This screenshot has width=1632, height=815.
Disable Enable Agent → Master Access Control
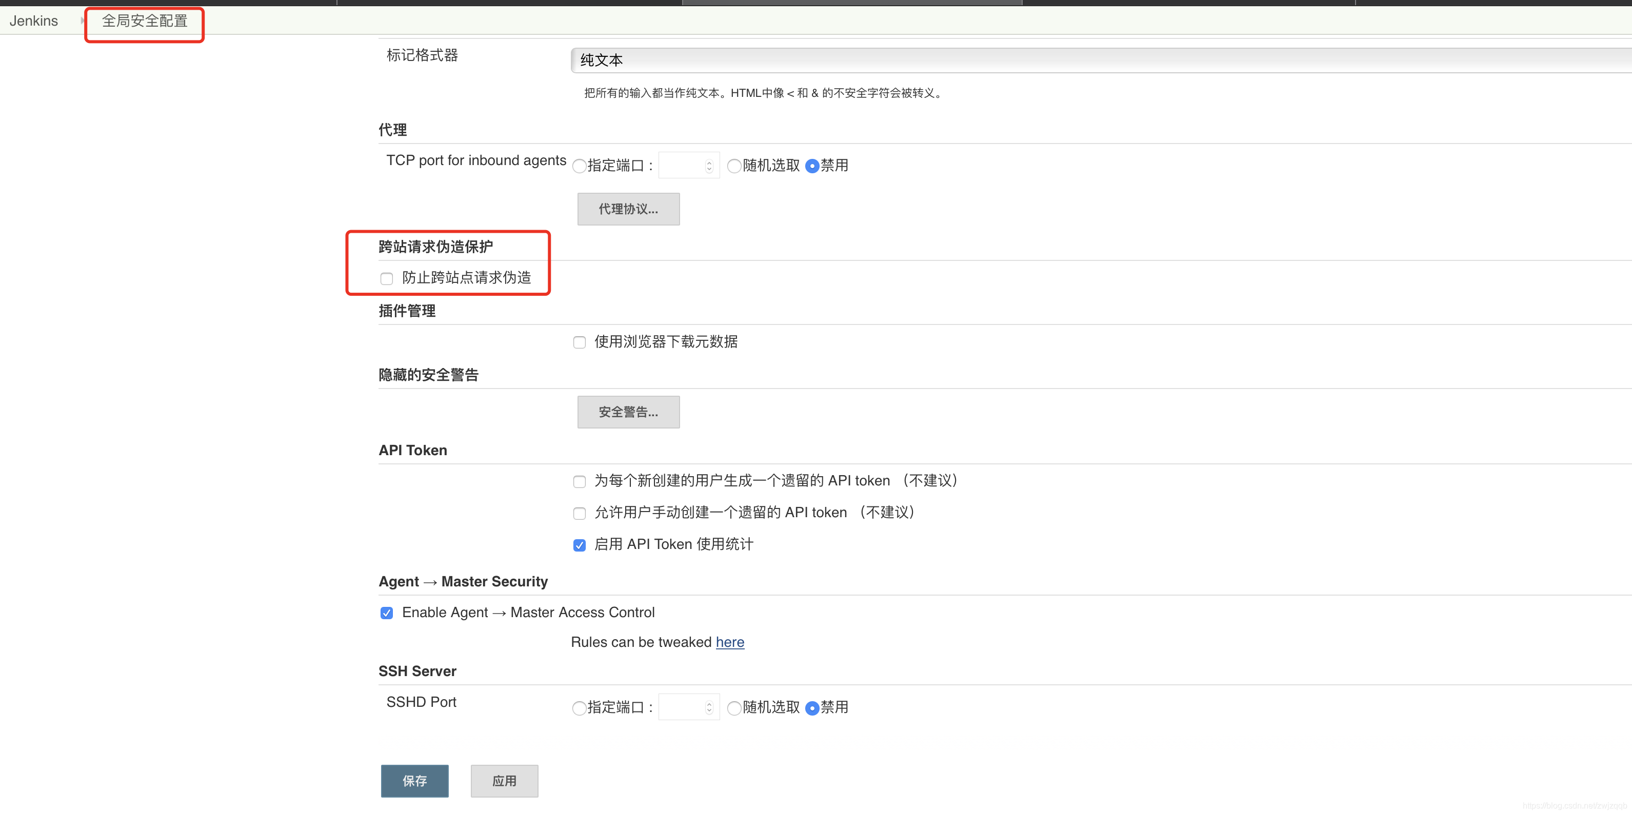coord(387,613)
